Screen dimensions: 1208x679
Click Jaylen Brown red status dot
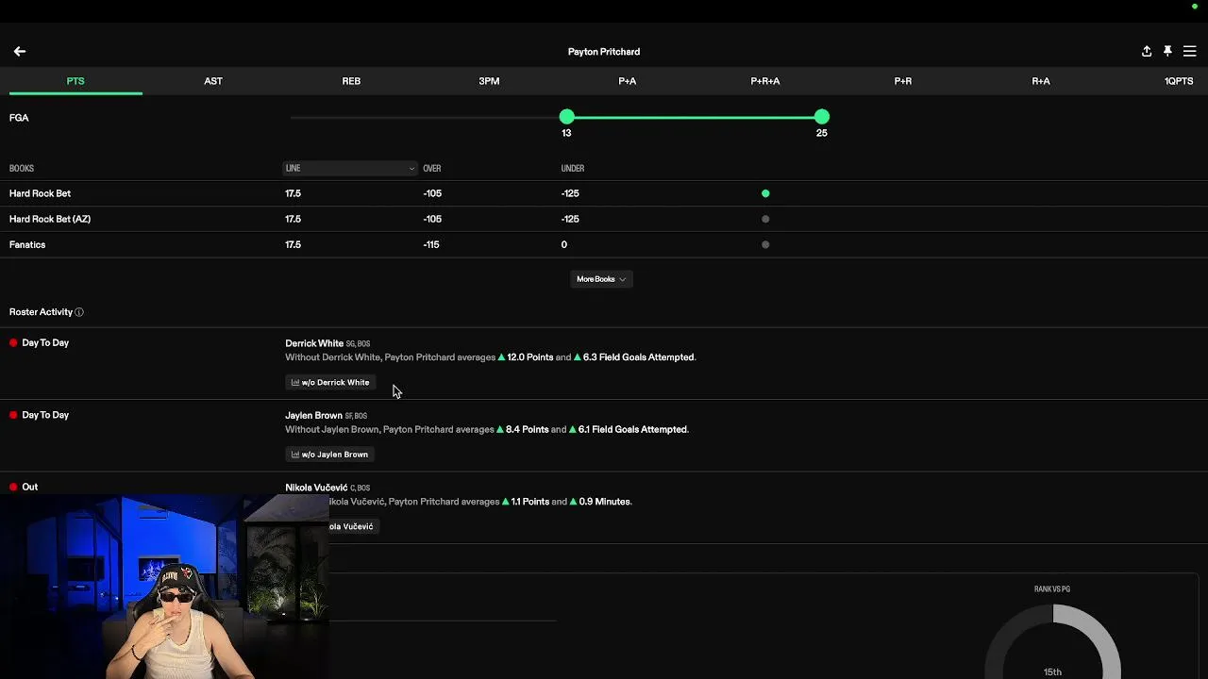[x=13, y=415]
